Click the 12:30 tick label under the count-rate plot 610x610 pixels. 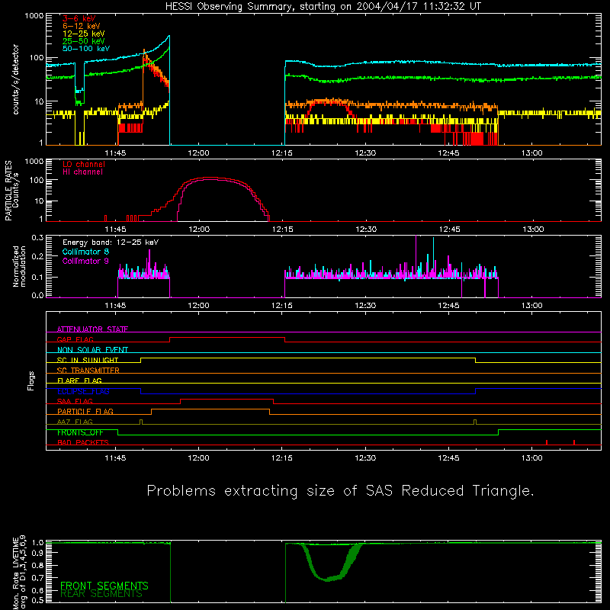tap(366, 153)
